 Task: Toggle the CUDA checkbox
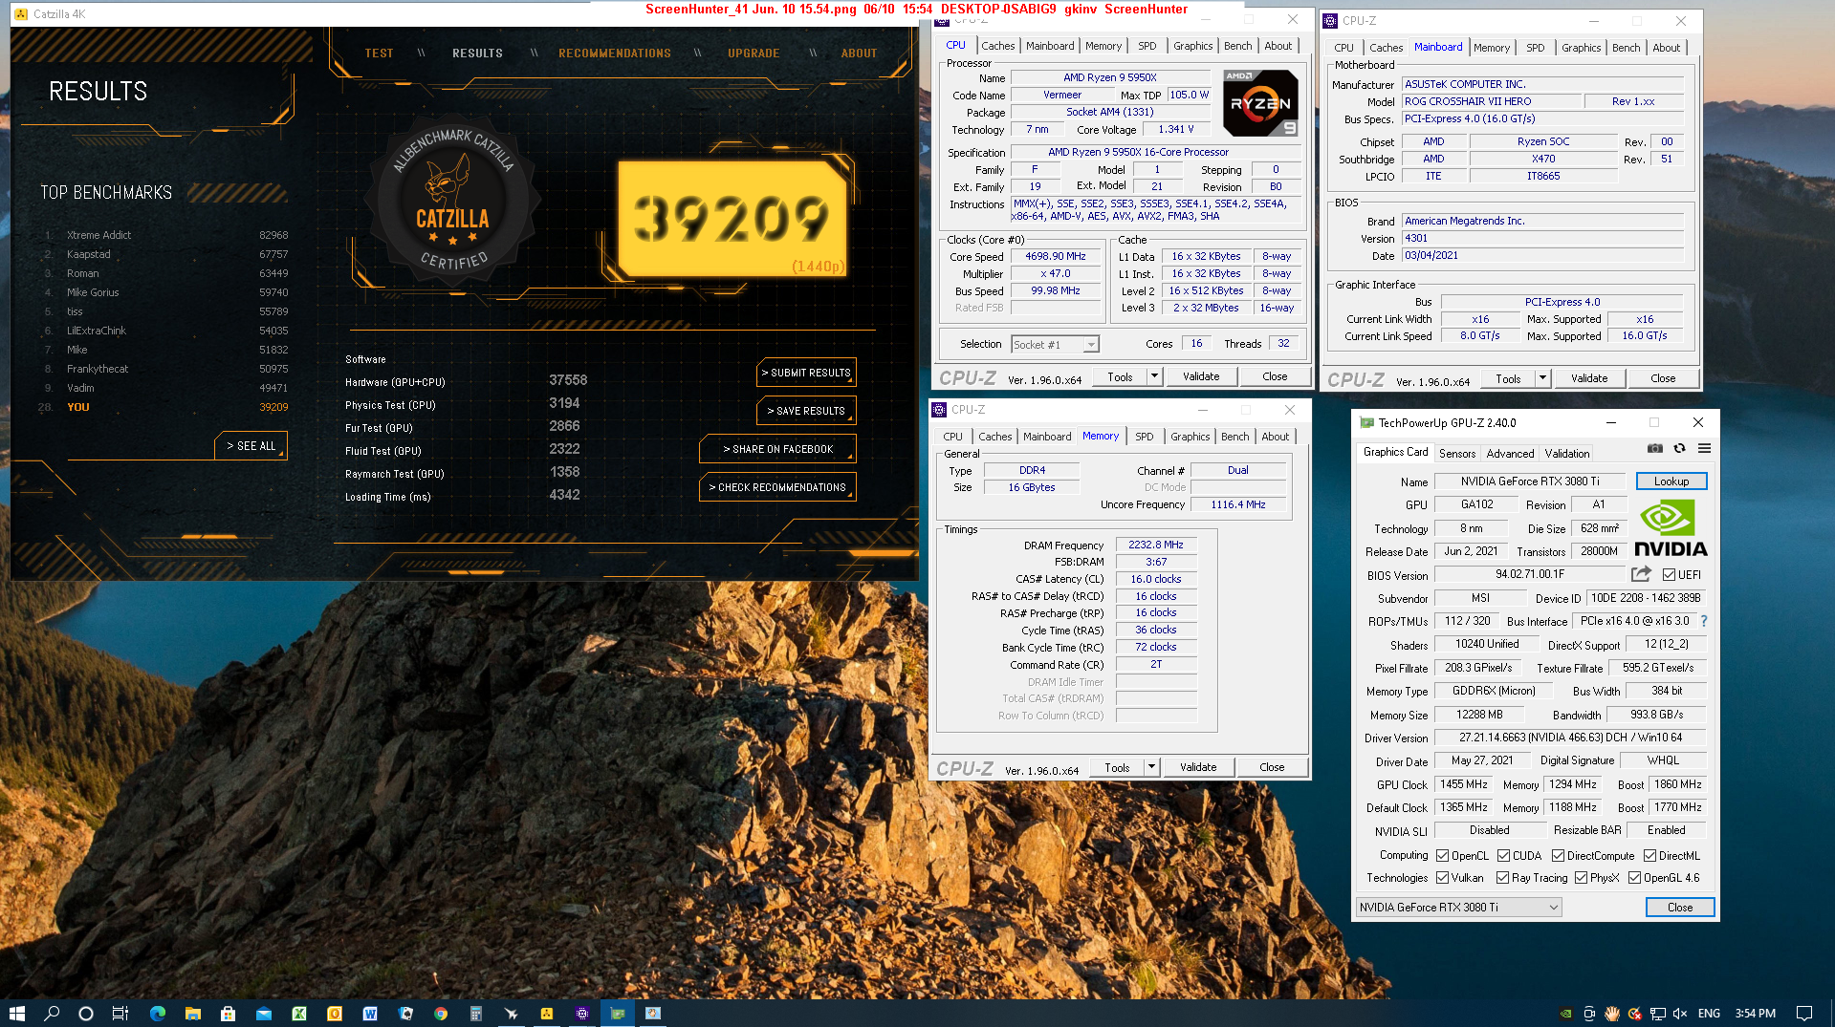(x=1503, y=856)
